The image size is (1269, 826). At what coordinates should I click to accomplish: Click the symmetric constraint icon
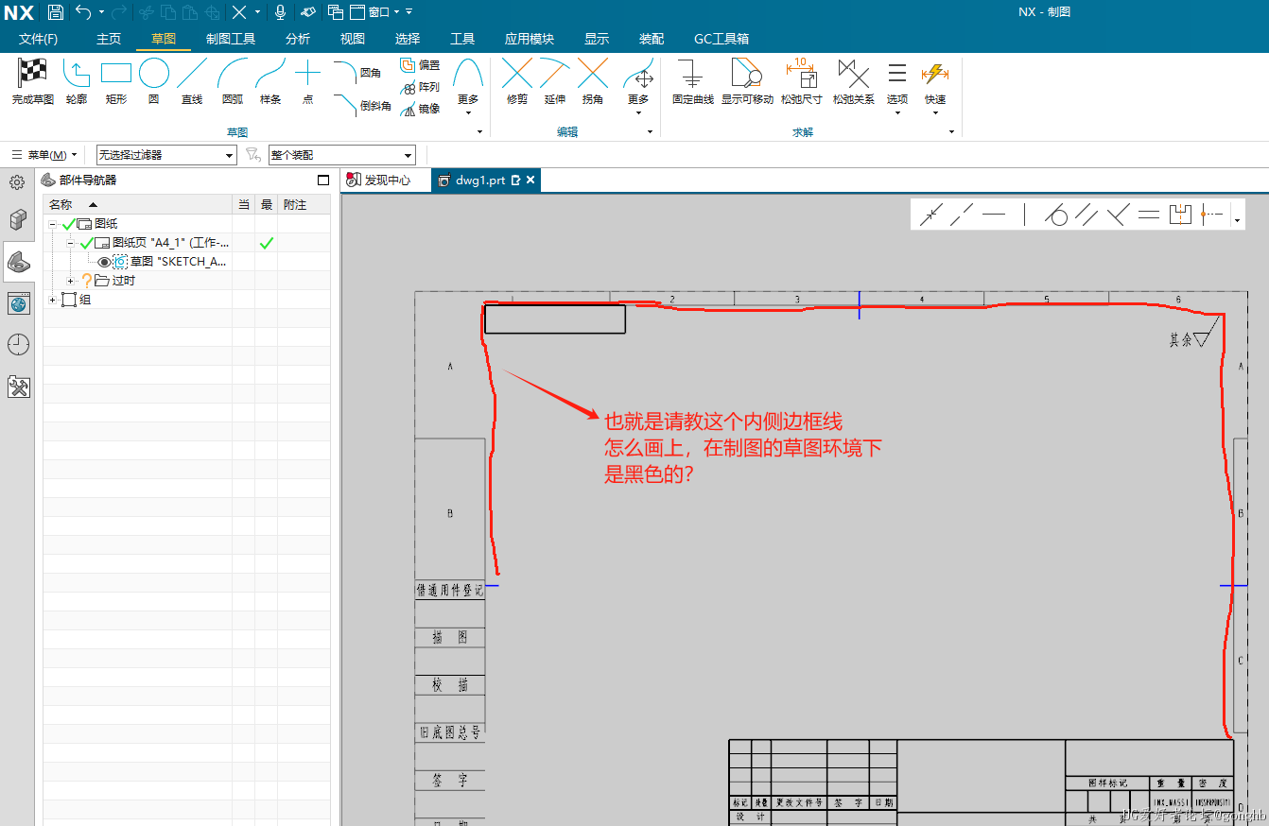point(1180,215)
